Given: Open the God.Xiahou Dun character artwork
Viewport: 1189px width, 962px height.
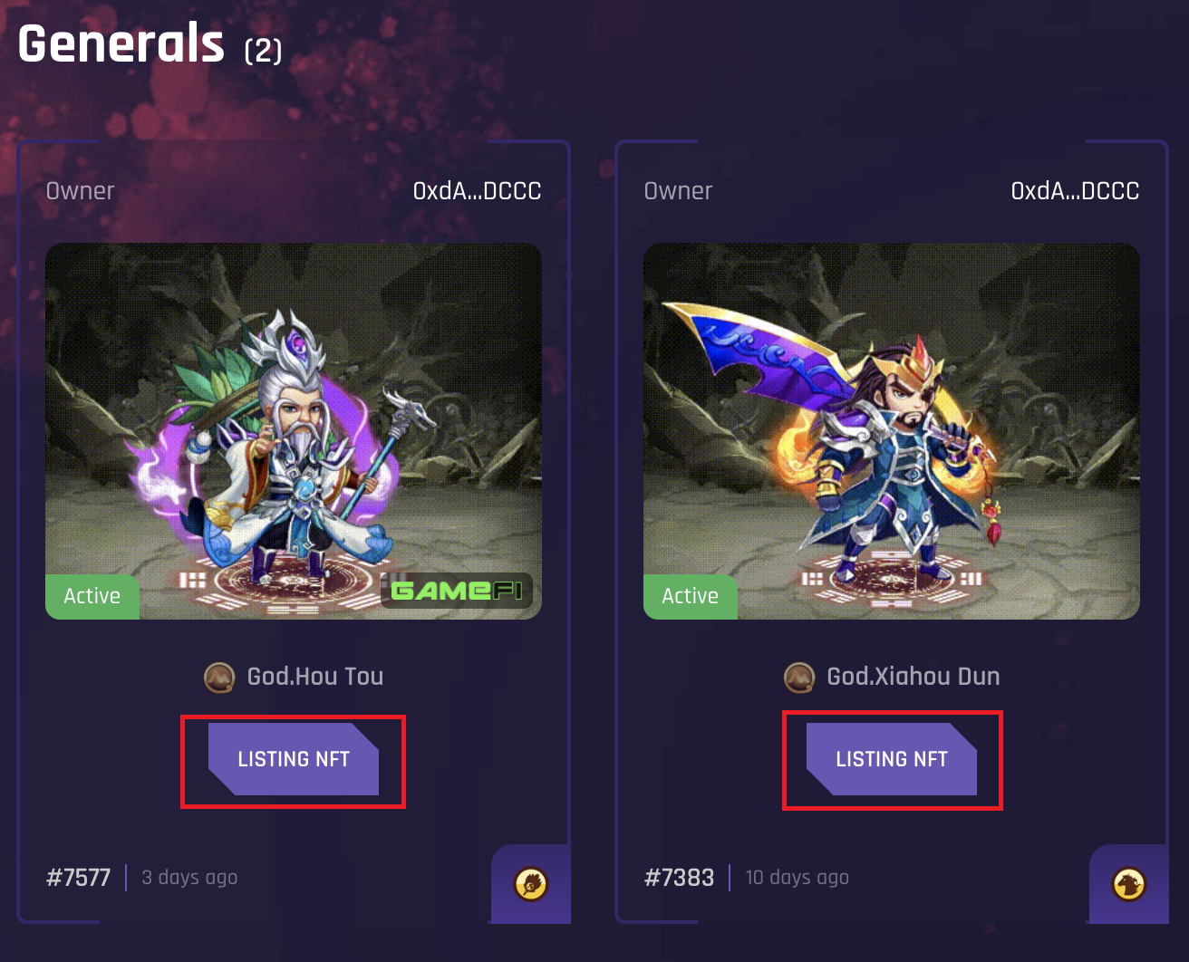Looking at the screenshot, I should [892, 431].
